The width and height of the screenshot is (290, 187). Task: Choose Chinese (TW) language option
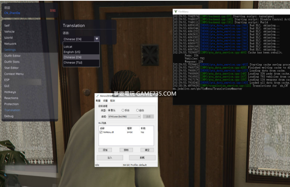(x=81, y=63)
